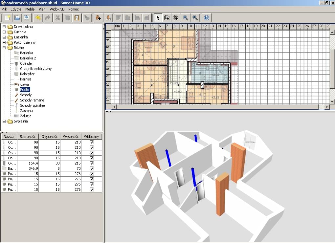Align furniture on left icon
Viewport: 335px width, 243px height.
(x=137, y=18)
